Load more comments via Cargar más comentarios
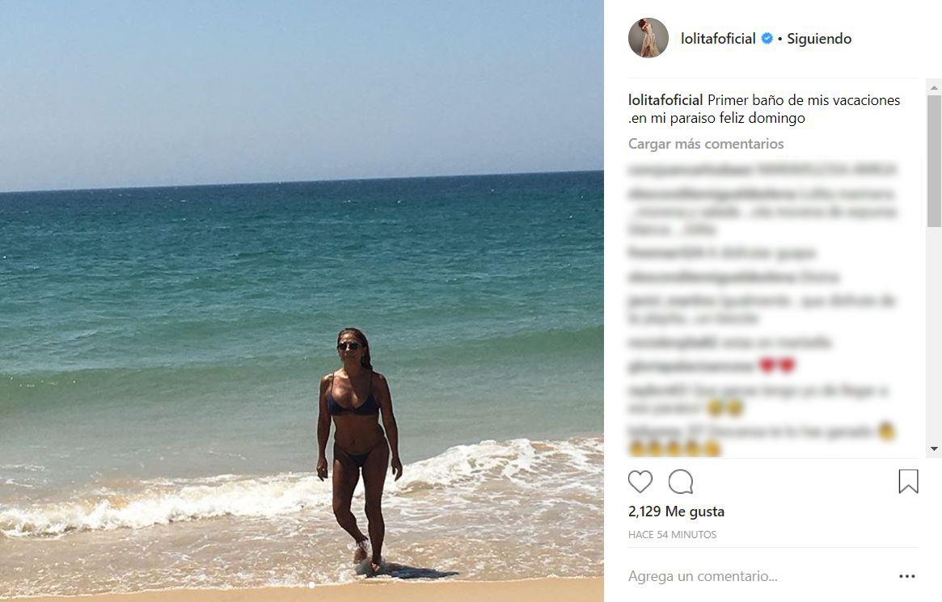This screenshot has height=602, width=942. tap(706, 144)
